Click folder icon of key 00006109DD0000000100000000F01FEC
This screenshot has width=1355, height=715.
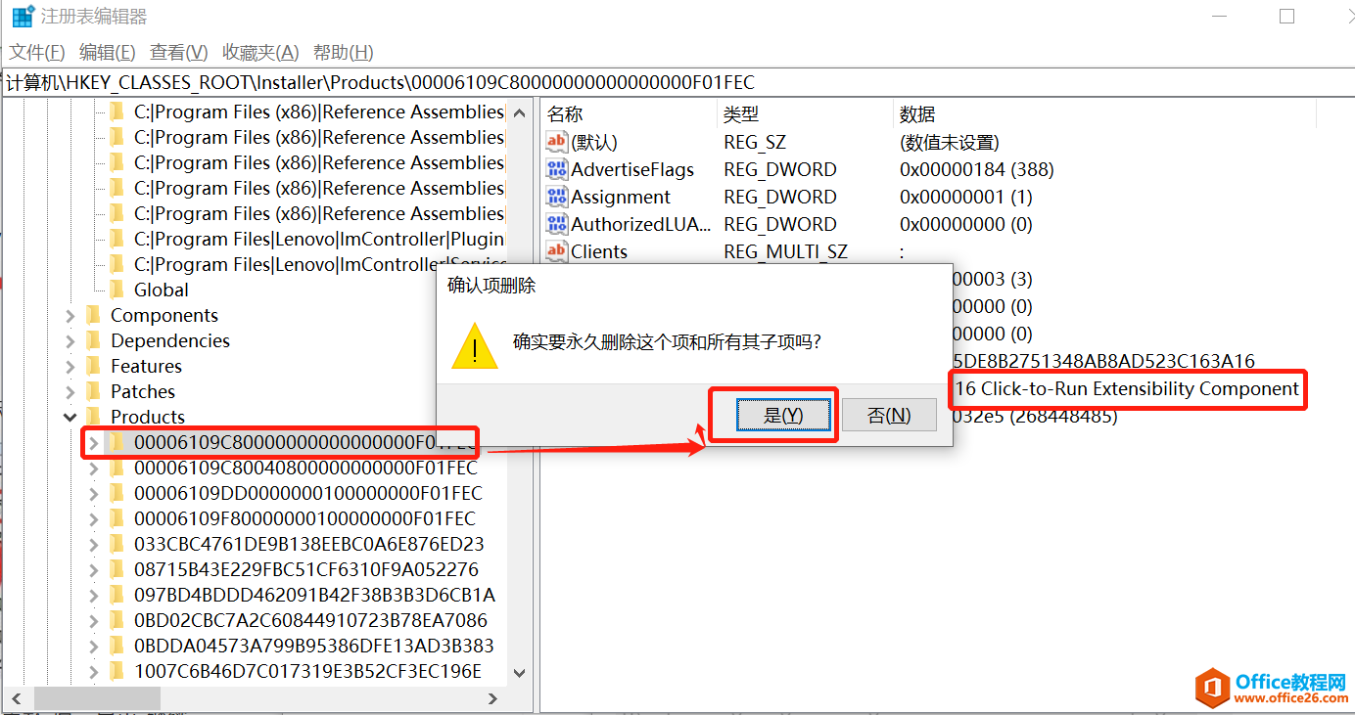click(x=117, y=493)
